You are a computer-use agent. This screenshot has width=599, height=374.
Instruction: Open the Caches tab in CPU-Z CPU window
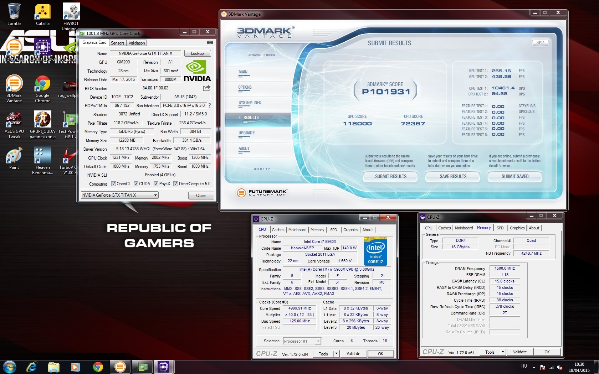[278, 230]
